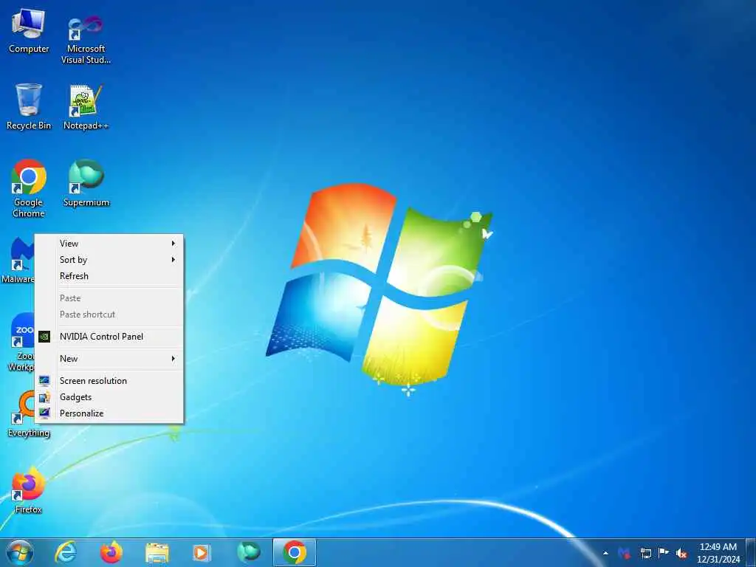The height and width of the screenshot is (567, 756).
Task: Launch Firefox from the taskbar
Action: (x=111, y=552)
